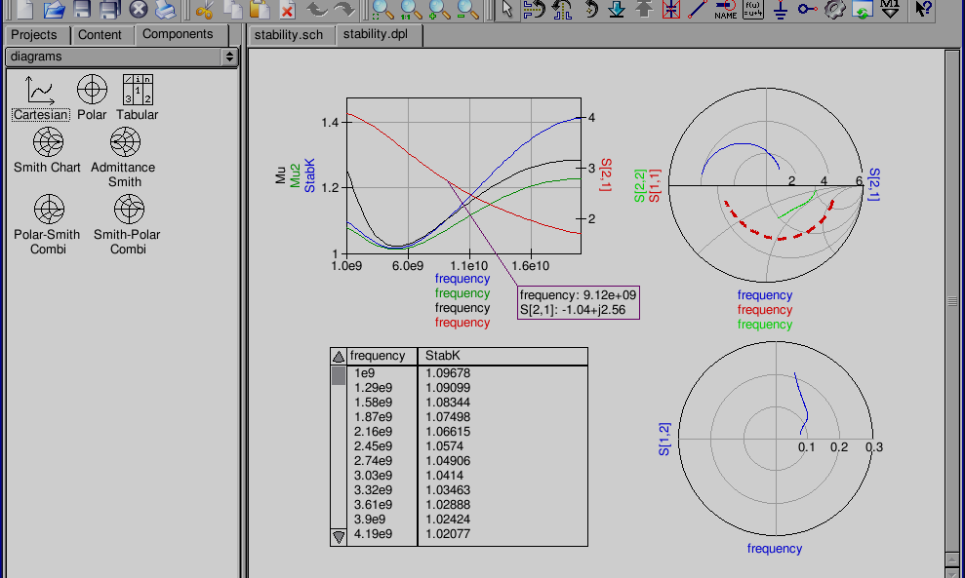The height and width of the screenshot is (578, 965).
Task: Click the table's scroll up arrow
Action: tap(339, 357)
